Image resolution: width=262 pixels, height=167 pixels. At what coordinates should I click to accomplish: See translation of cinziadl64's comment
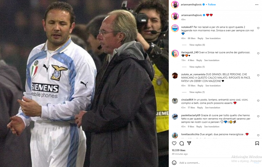pos(212,108)
